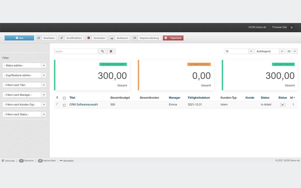Image resolution: width=301 pixels, height=188 pixels.
Task: Click the ordering sort arrows icon
Action: [x=57, y=98]
